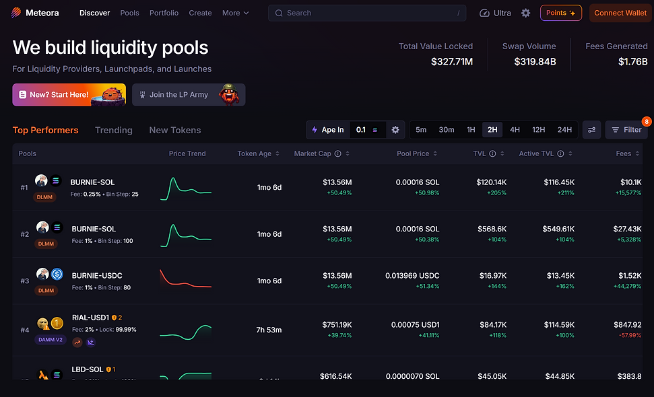Click the SOL symbol beside 0.1 amount
The width and height of the screenshot is (654, 397).
[375, 130]
